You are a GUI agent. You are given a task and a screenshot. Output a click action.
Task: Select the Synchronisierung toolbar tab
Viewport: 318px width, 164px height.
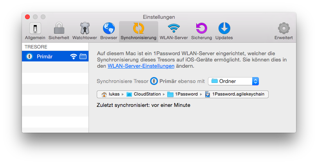(139, 31)
